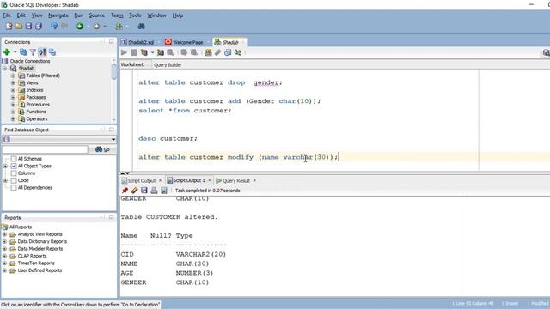Select the Functions tree item
The width and height of the screenshot is (550, 309).
coord(36,112)
